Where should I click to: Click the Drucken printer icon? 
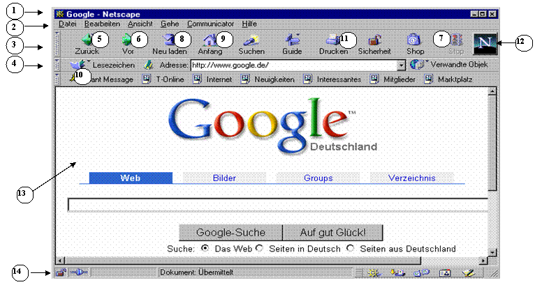[333, 40]
